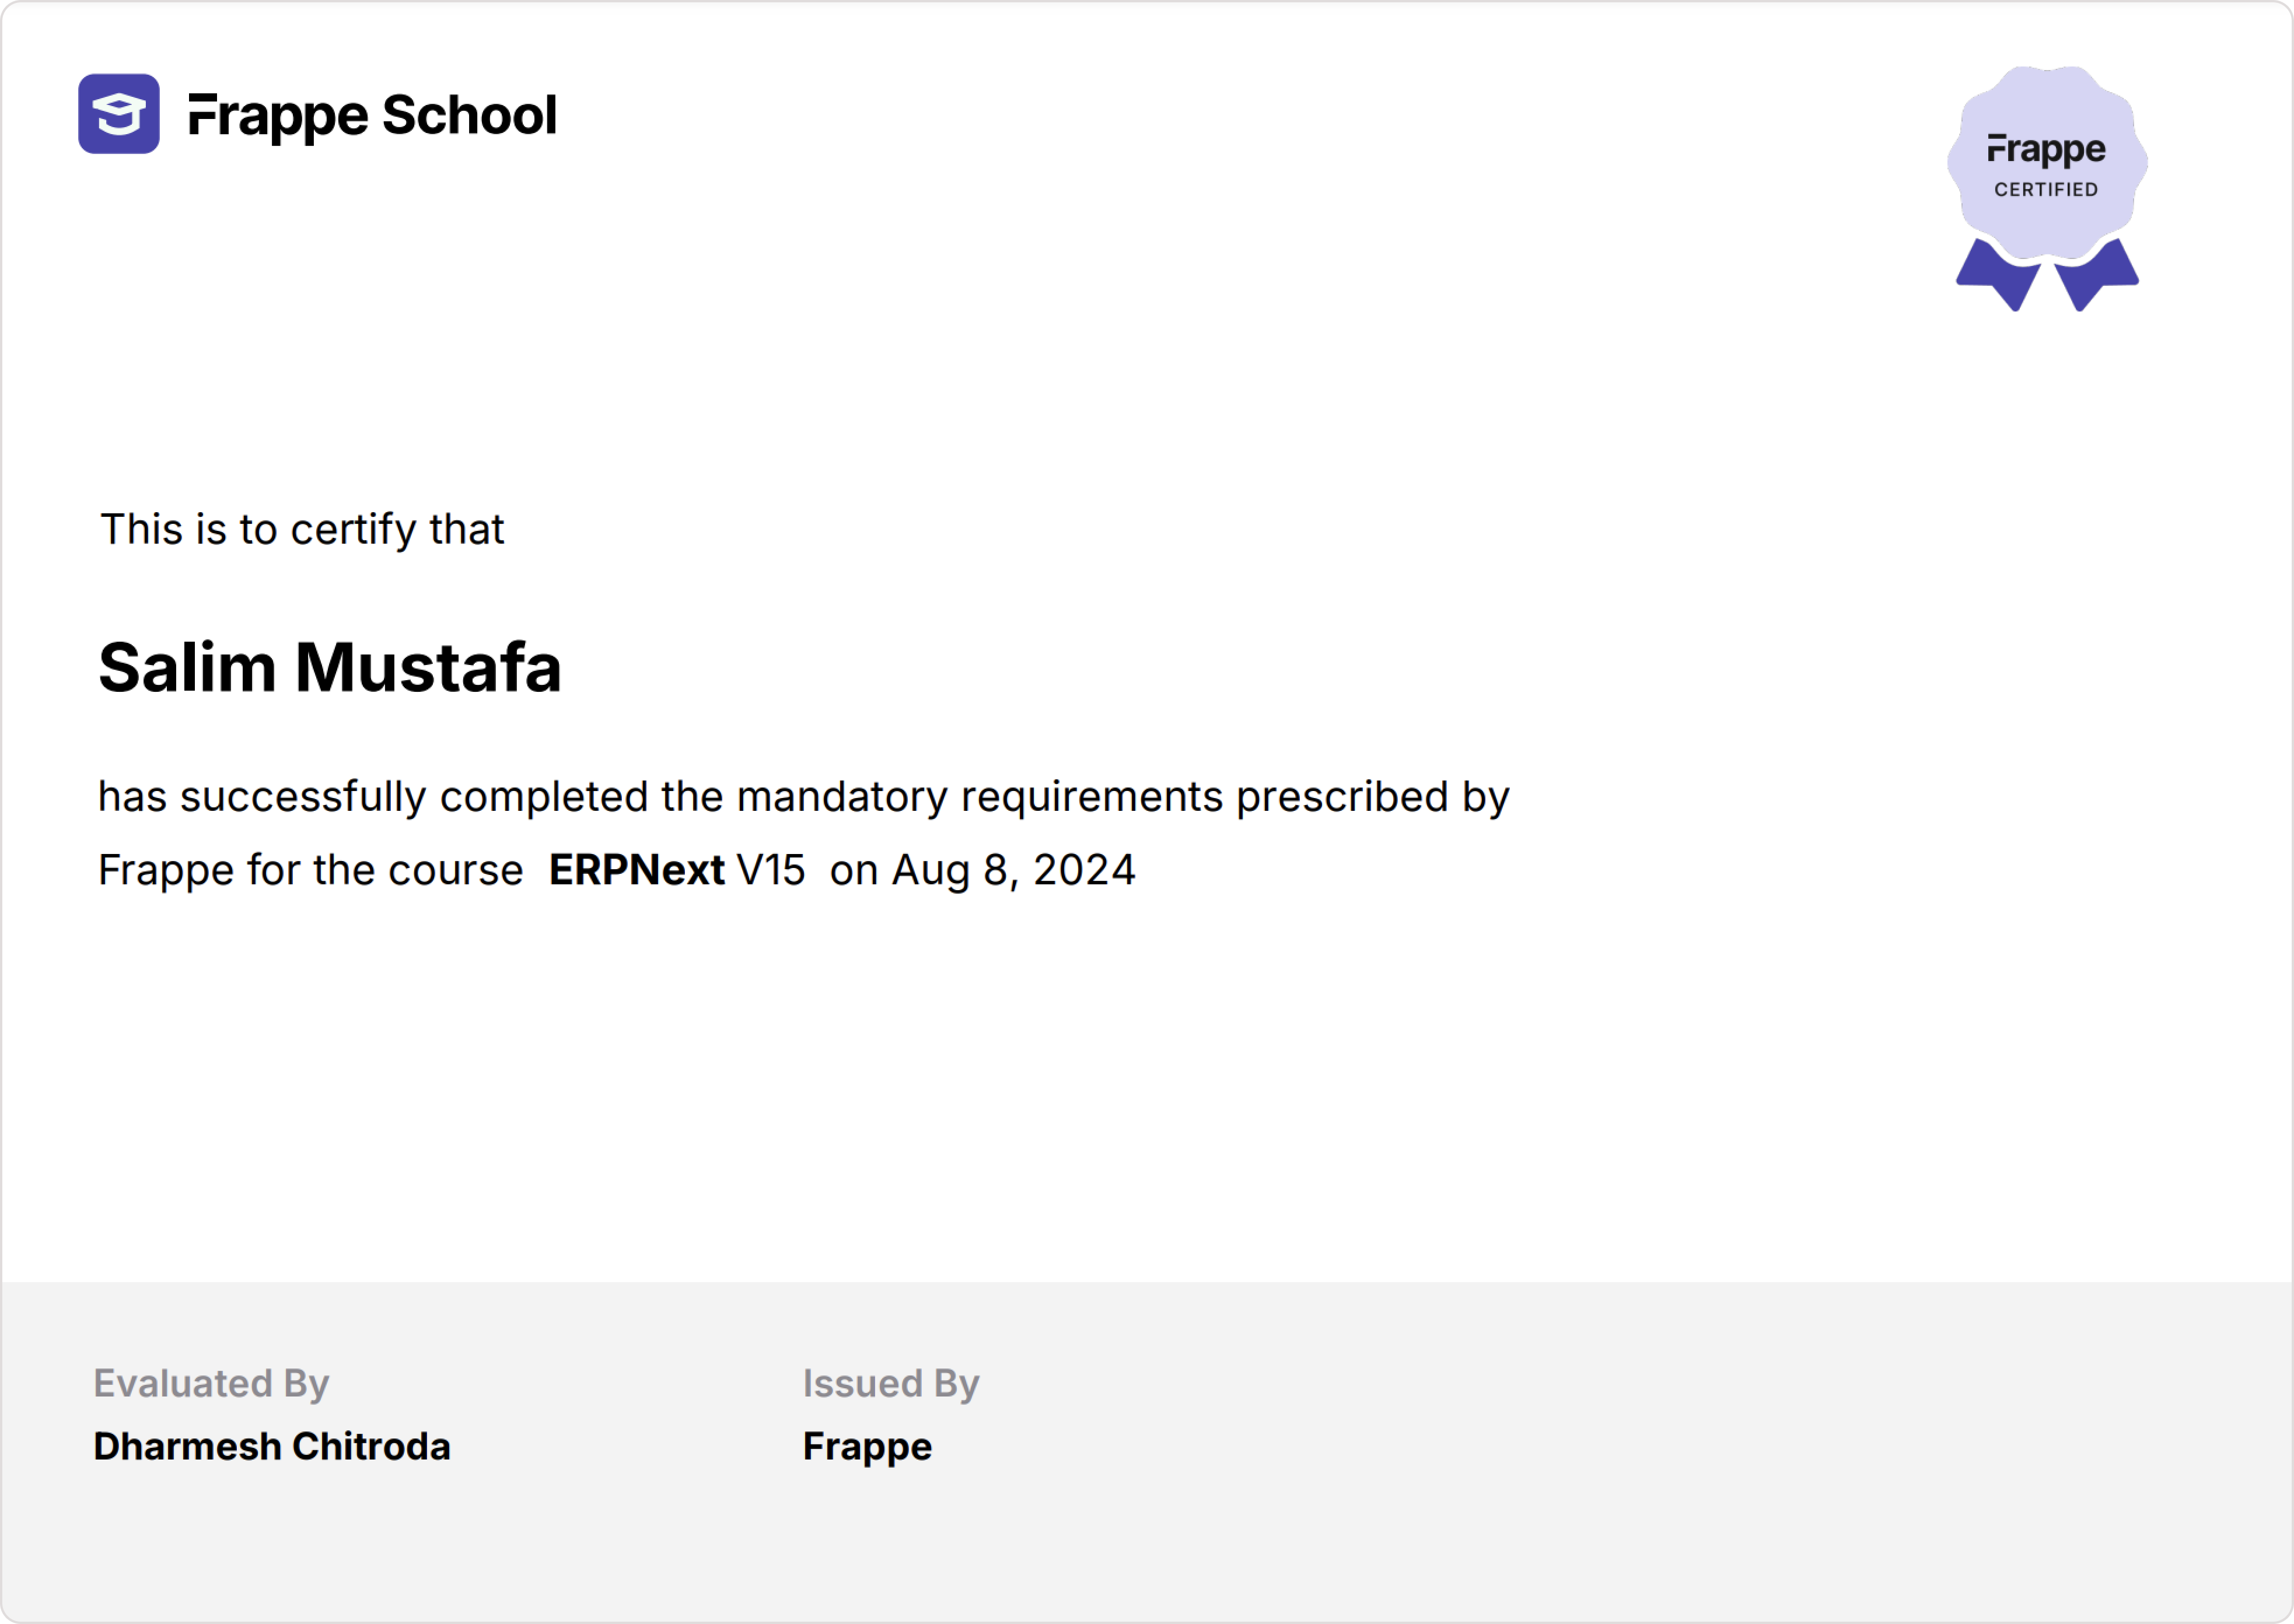Select the recipient name Salim Mustafa

tap(330, 668)
